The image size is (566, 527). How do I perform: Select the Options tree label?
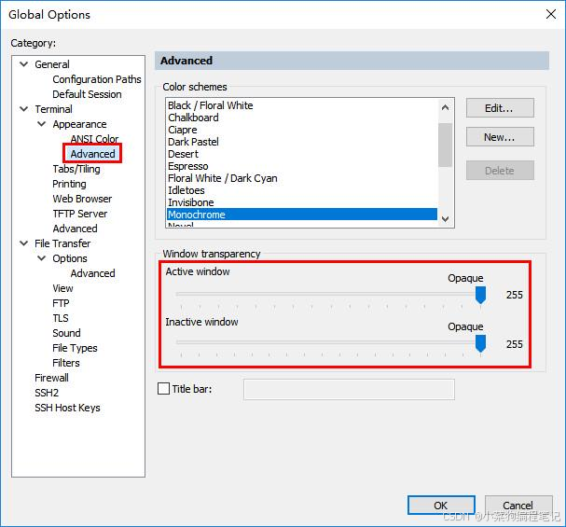(x=70, y=258)
